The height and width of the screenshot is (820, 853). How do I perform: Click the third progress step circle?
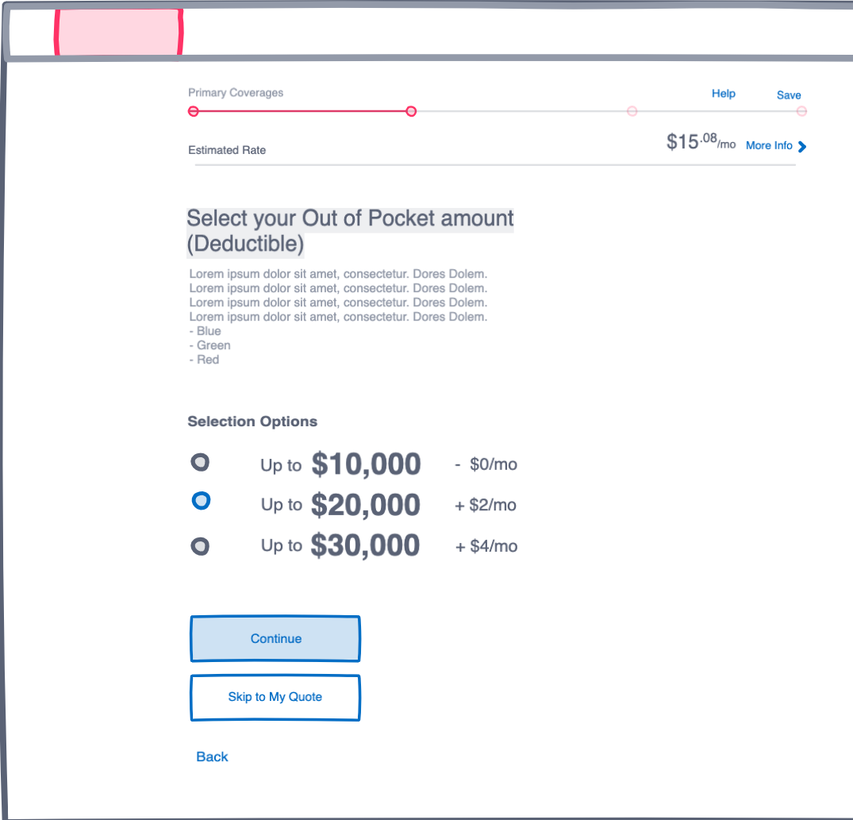point(632,111)
